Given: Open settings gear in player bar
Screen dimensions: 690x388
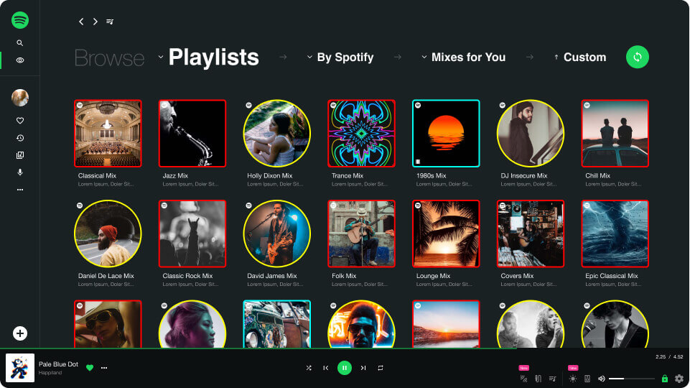Looking at the screenshot, I should pyautogui.click(x=679, y=379).
